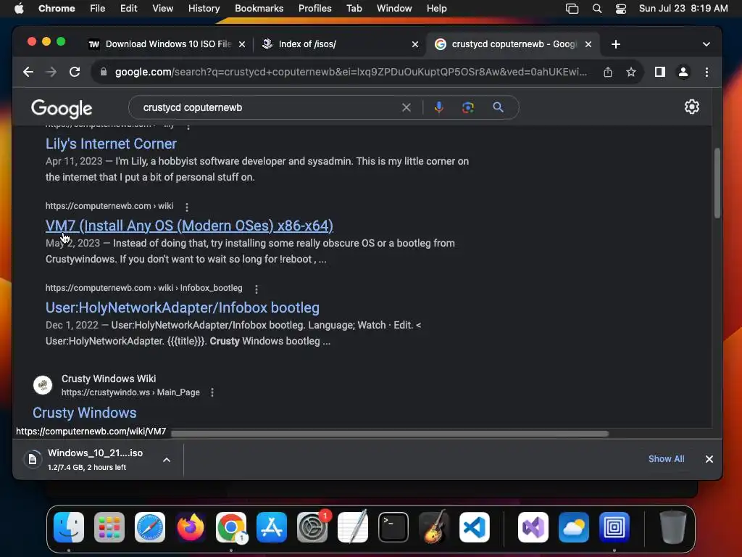
Task: Expand Windows_10 ISO download options chevron
Action: tap(167, 459)
